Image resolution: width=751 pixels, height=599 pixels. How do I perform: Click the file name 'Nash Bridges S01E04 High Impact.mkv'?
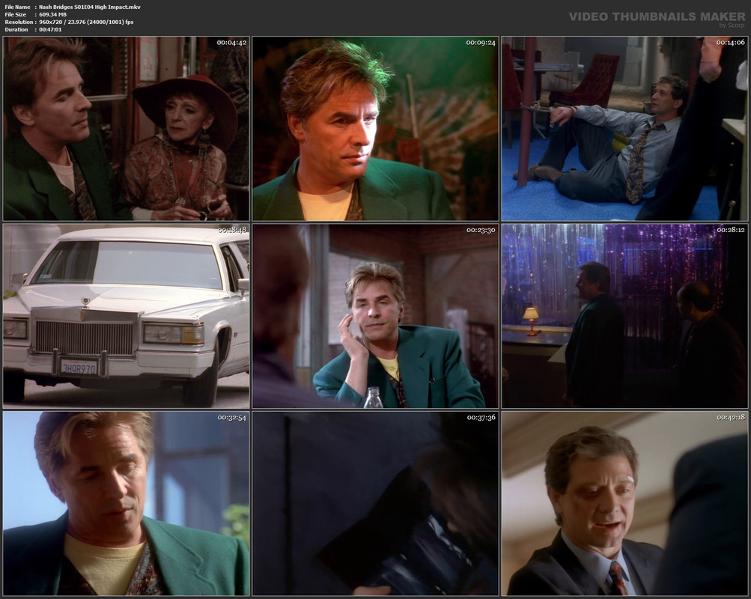[x=90, y=7]
